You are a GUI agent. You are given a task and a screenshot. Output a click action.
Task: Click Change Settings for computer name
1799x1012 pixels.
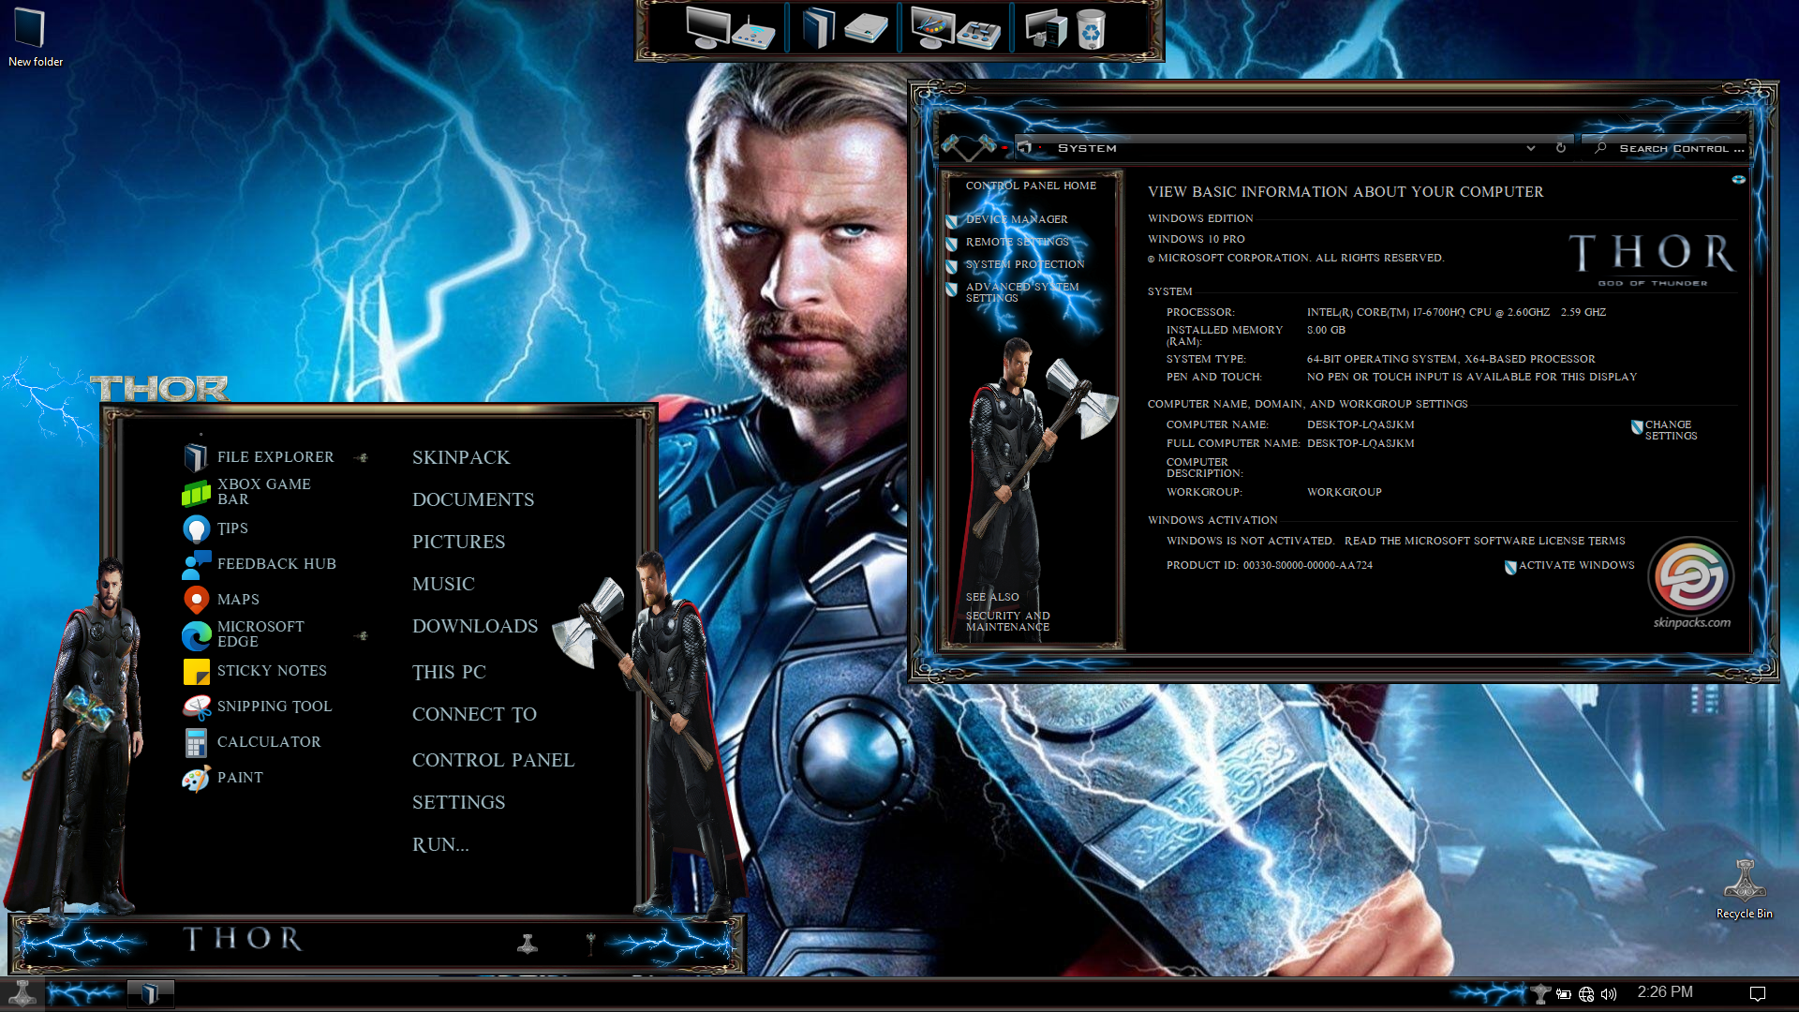(1670, 430)
